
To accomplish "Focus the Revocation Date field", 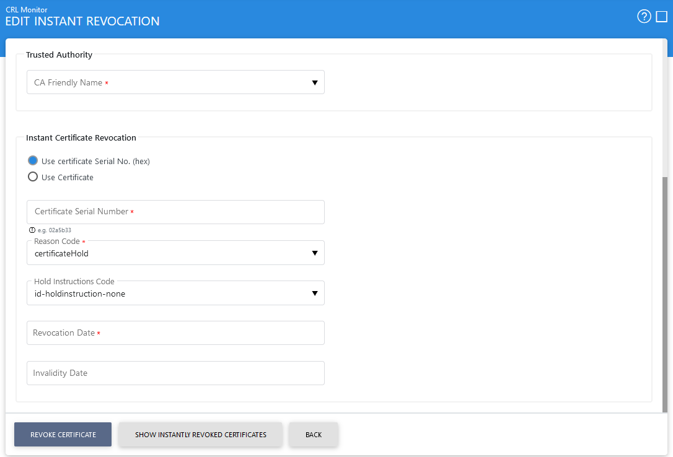I will (x=175, y=333).
